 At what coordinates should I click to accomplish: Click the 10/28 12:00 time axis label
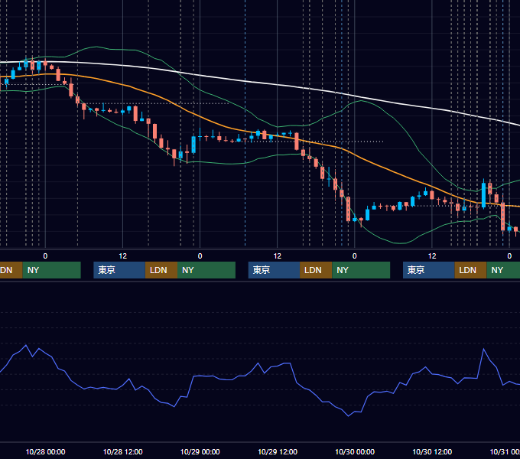coord(122,451)
